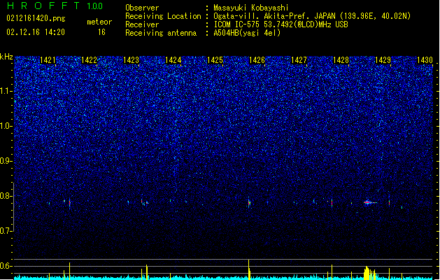Click the 1428 time axis marker

pyautogui.click(x=341, y=60)
